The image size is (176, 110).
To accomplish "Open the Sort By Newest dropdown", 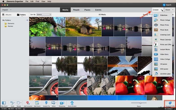I will tap(44, 15).
